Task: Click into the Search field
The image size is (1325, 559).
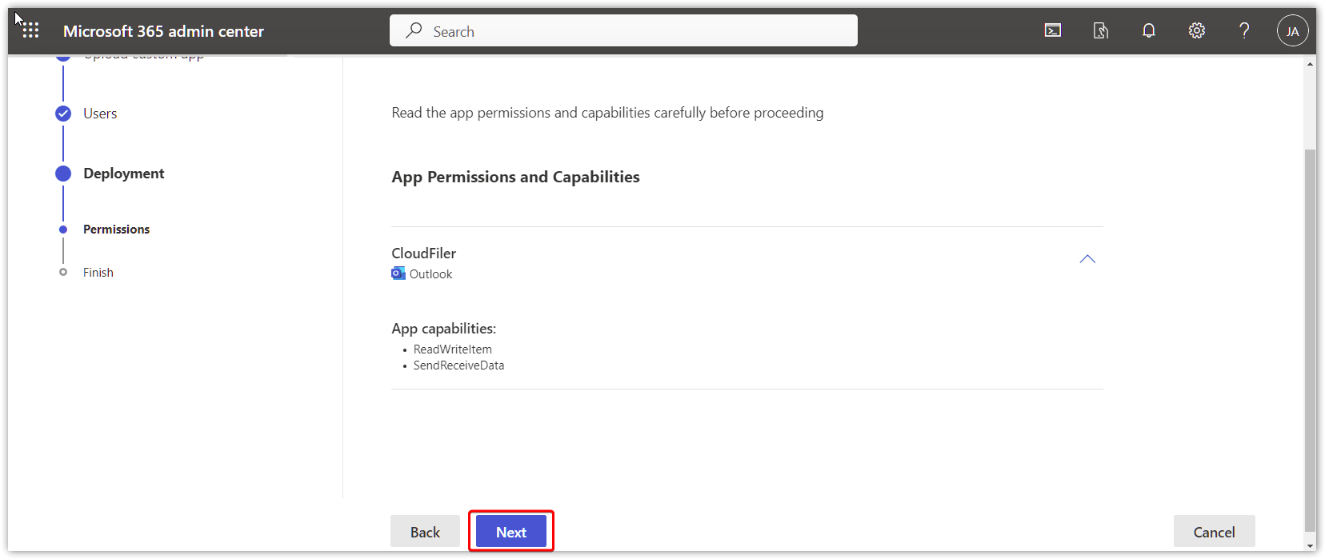Action: point(623,30)
